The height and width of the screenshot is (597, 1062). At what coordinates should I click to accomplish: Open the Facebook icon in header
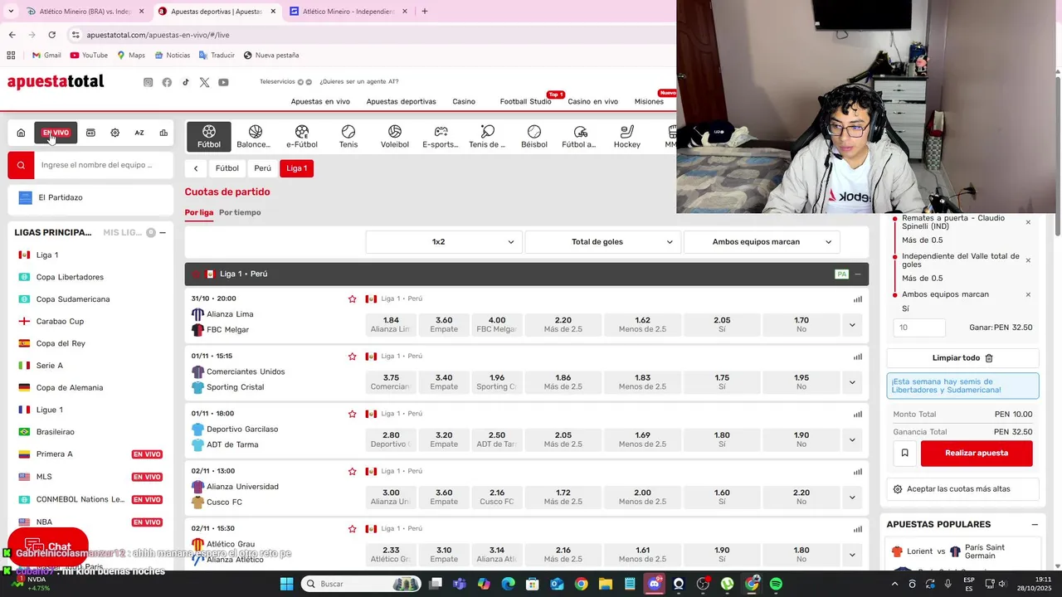(167, 82)
